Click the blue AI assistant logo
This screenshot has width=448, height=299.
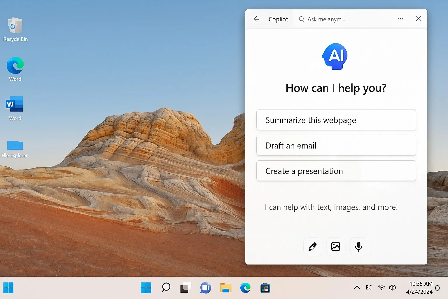(335, 56)
